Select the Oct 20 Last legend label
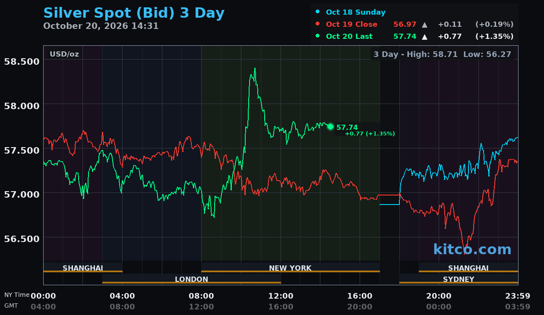 coord(349,36)
